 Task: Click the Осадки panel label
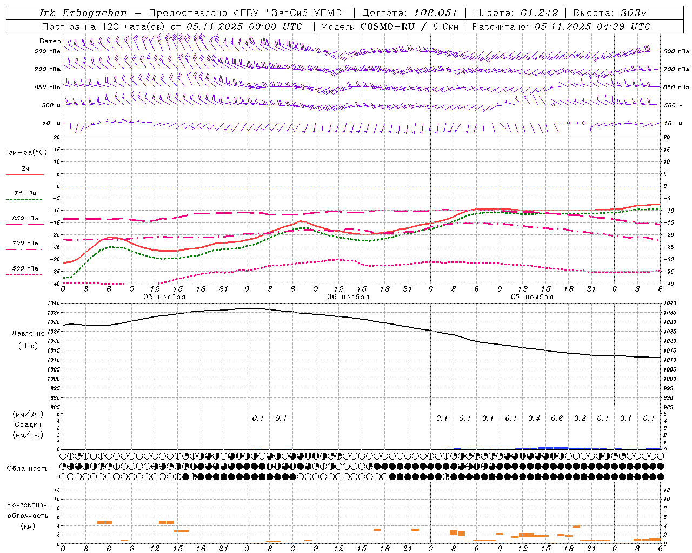click(28, 424)
